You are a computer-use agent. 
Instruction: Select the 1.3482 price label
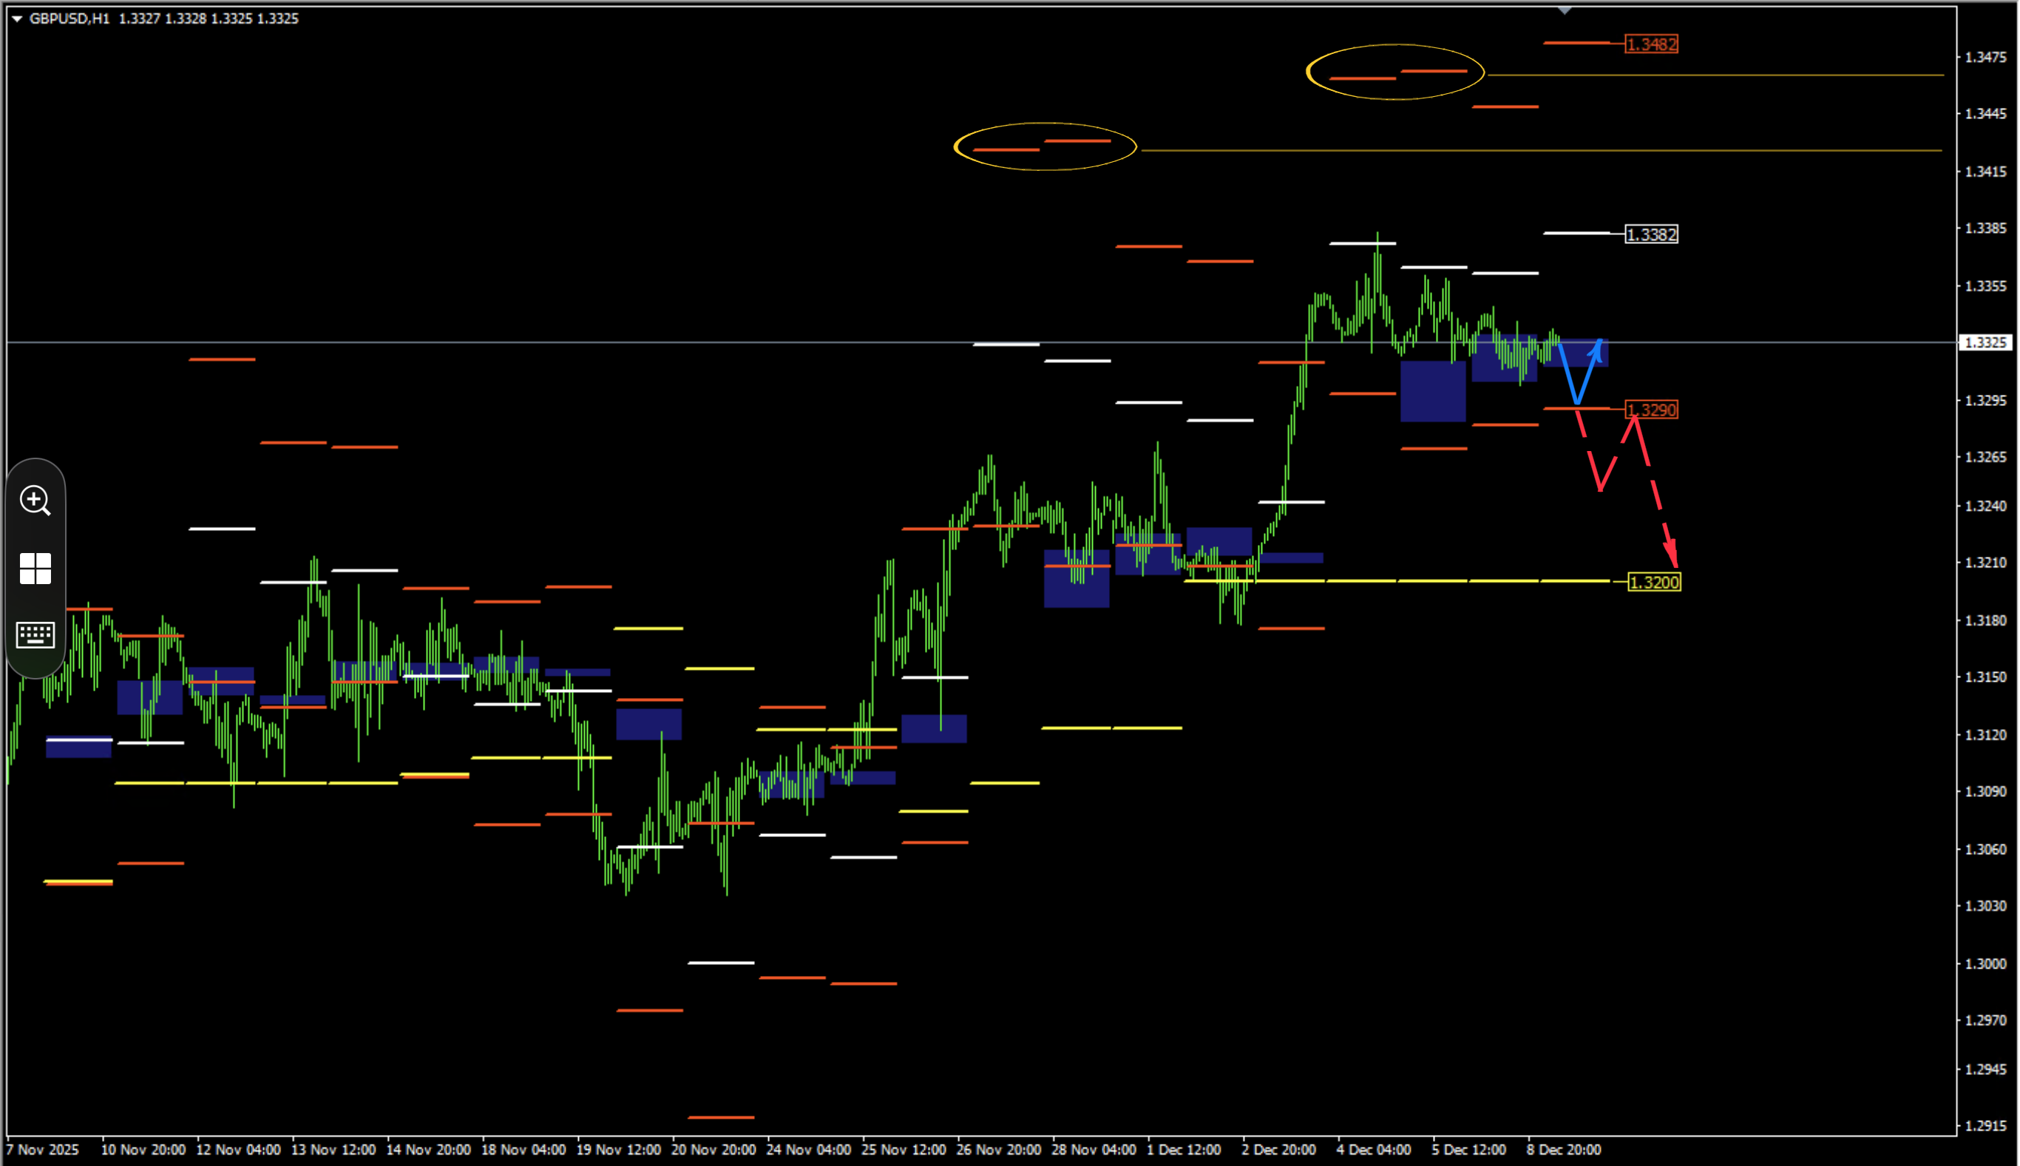(1652, 44)
